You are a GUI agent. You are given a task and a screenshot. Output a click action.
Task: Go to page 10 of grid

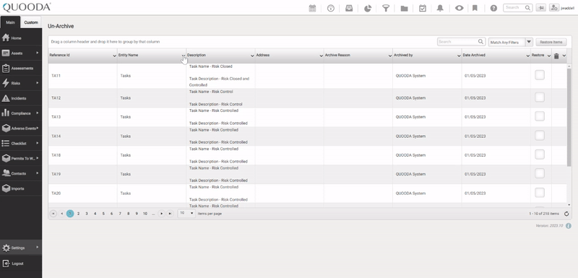[145, 214]
